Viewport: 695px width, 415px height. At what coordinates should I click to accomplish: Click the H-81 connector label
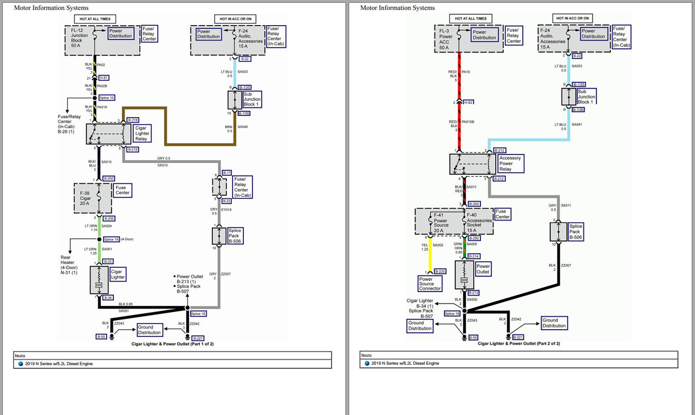click(104, 78)
